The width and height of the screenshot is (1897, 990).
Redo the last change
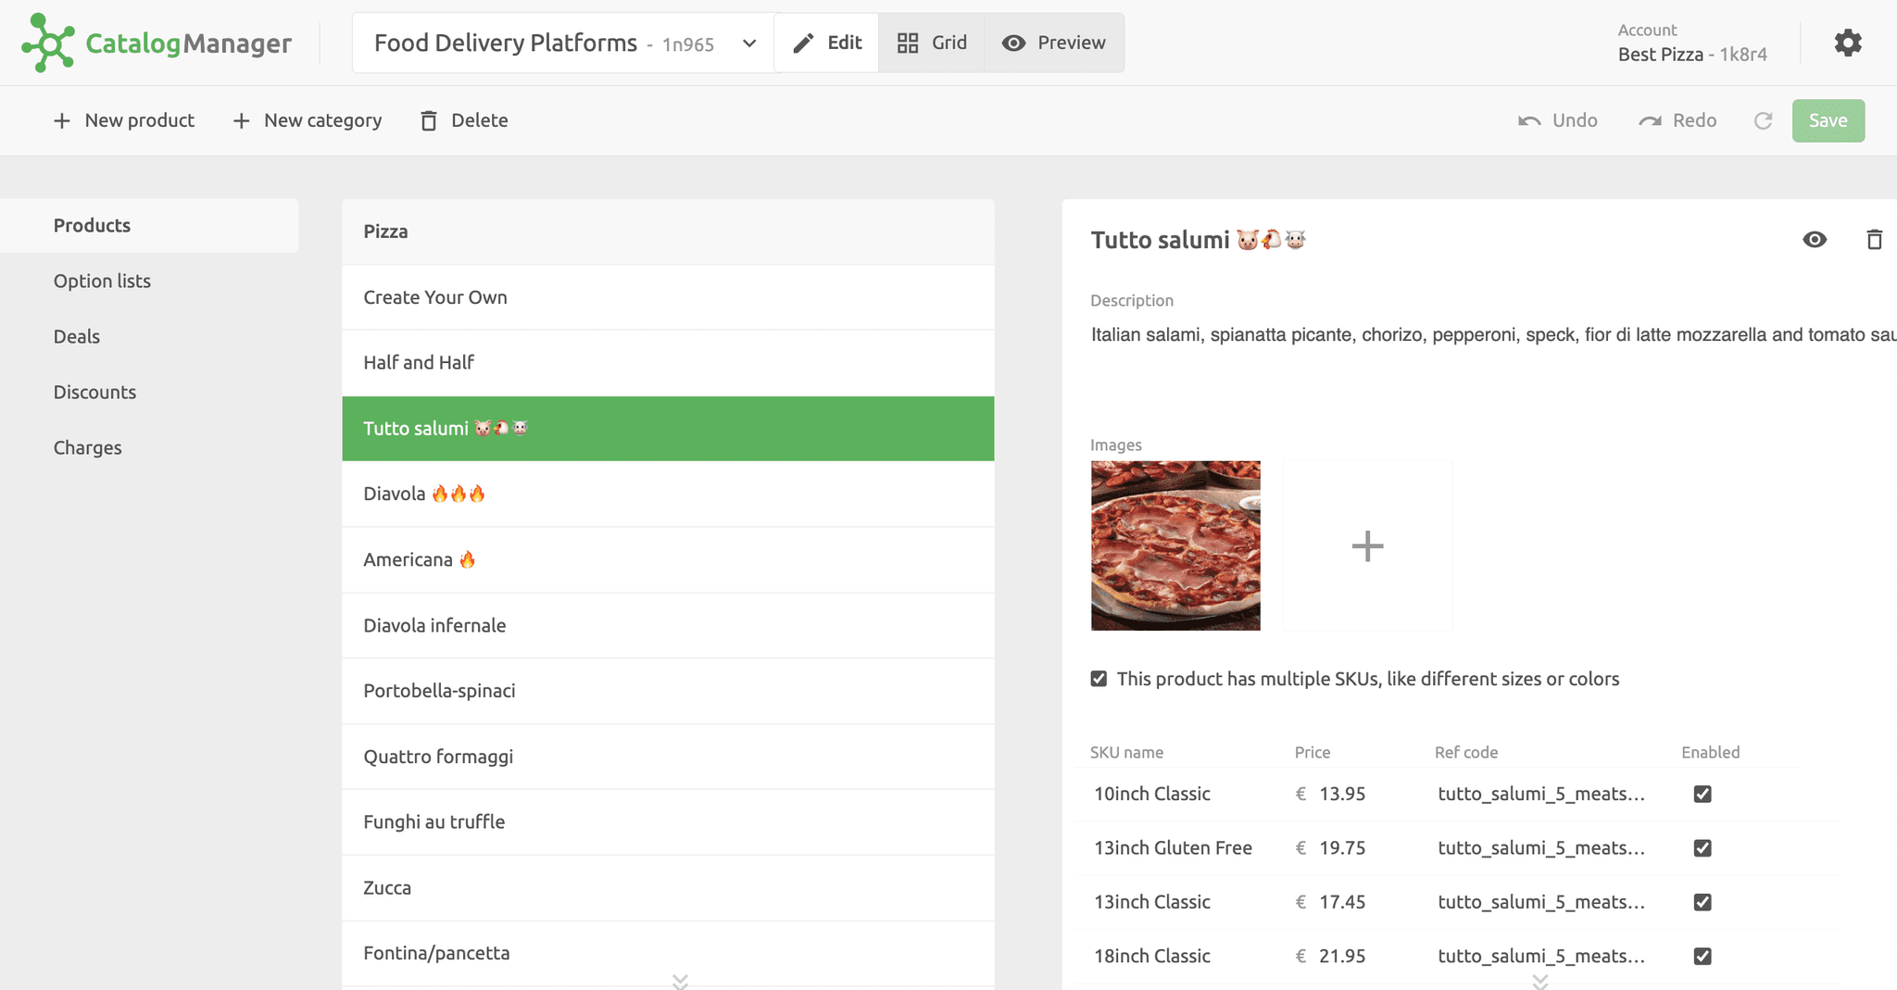tap(1677, 120)
